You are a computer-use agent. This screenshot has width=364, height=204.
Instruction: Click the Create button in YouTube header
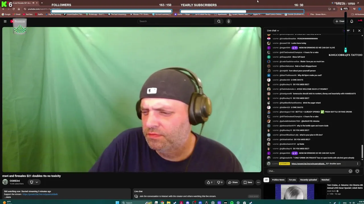point(340,21)
